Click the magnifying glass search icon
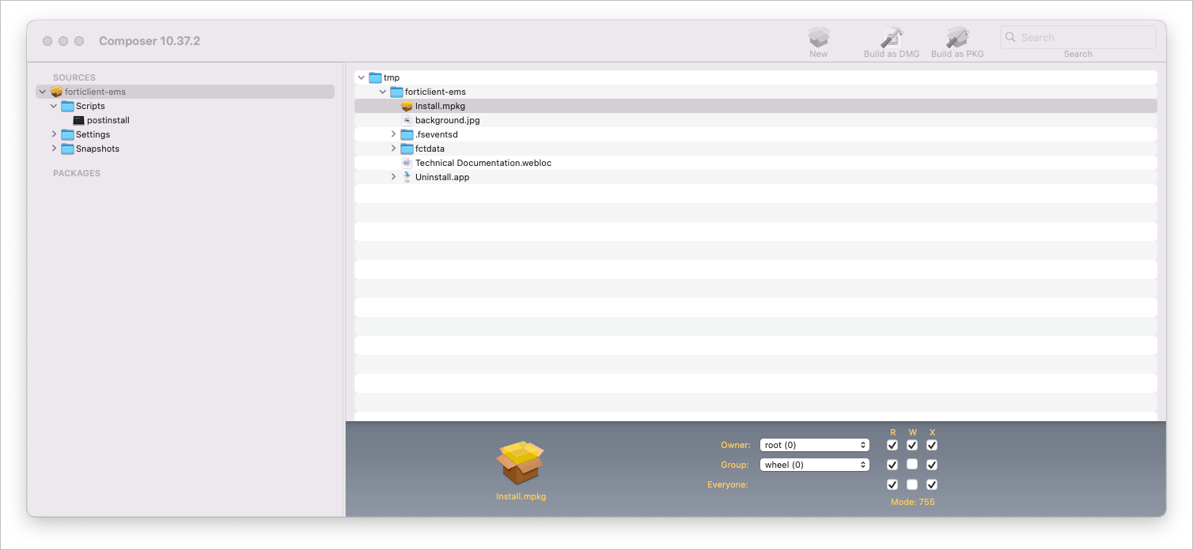This screenshot has width=1193, height=550. click(x=1010, y=37)
